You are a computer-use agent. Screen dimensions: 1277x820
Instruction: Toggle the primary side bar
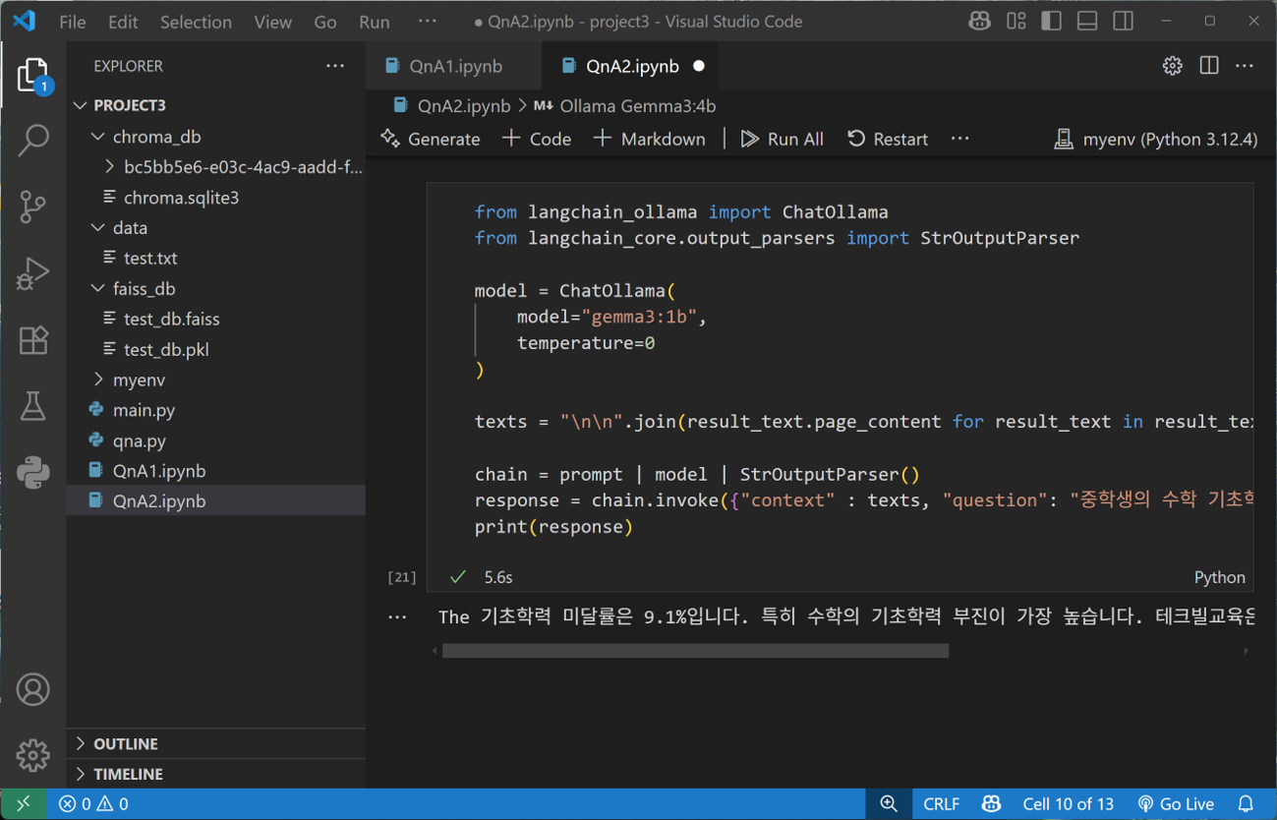(x=1052, y=21)
